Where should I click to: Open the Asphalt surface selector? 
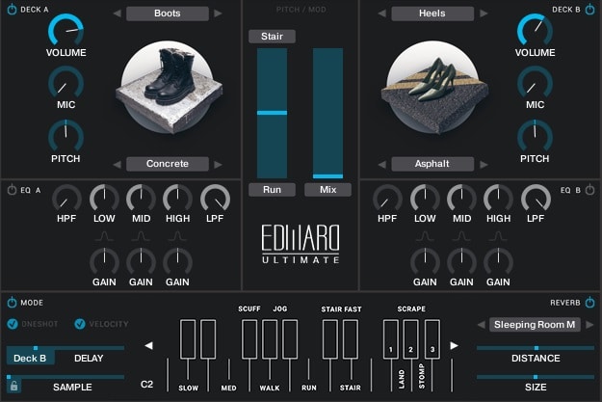point(432,164)
